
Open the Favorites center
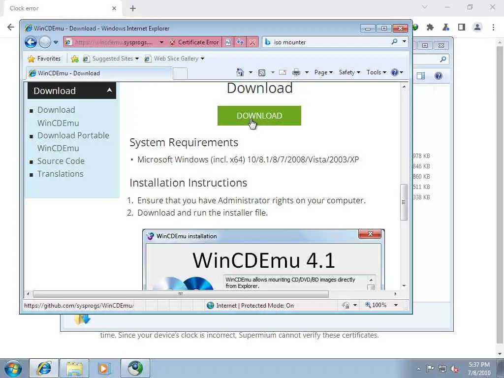[x=44, y=59]
